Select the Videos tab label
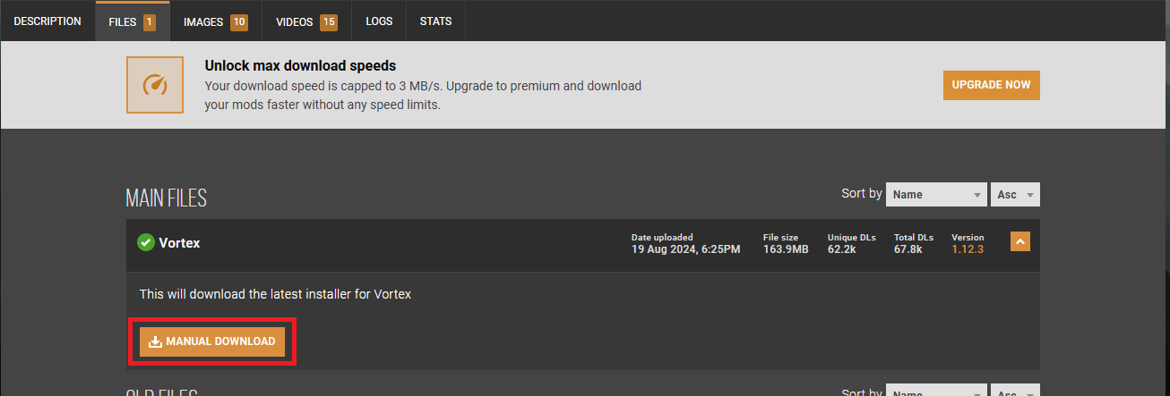Viewport: 1170px width, 396px height. point(295,21)
